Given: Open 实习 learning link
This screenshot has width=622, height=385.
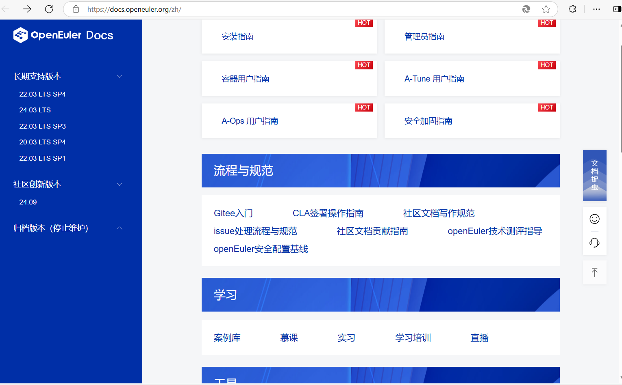Looking at the screenshot, I should click(346, 338).
